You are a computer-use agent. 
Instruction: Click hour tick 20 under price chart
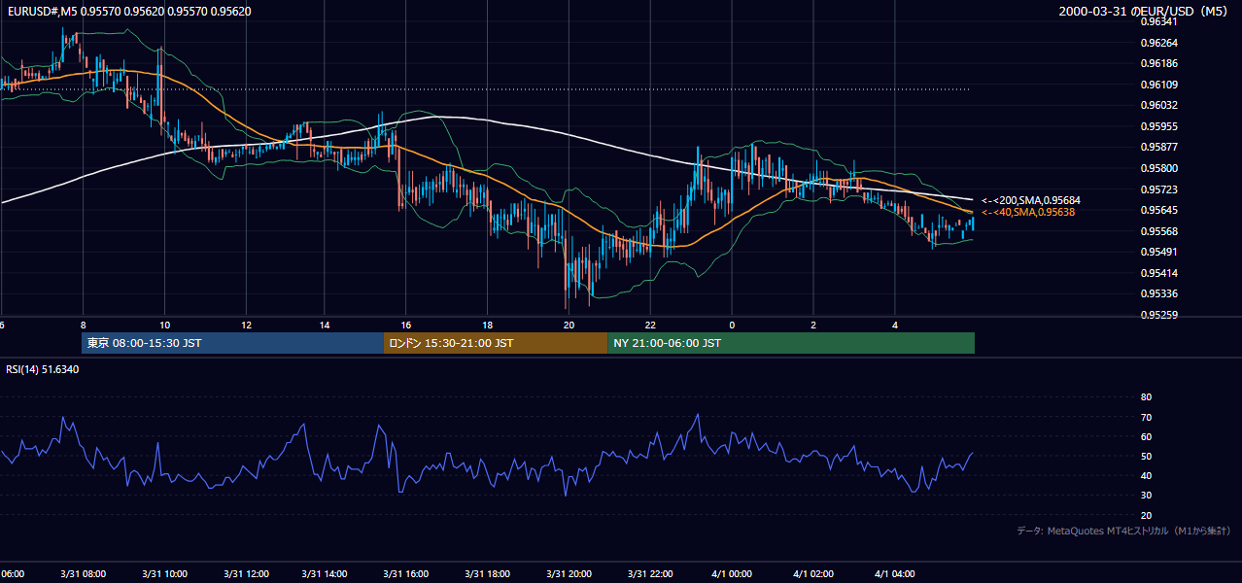(569, 326)
